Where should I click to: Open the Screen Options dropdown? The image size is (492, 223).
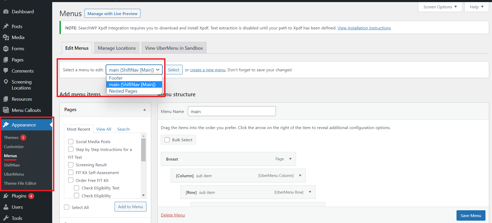tap(440, 7)
